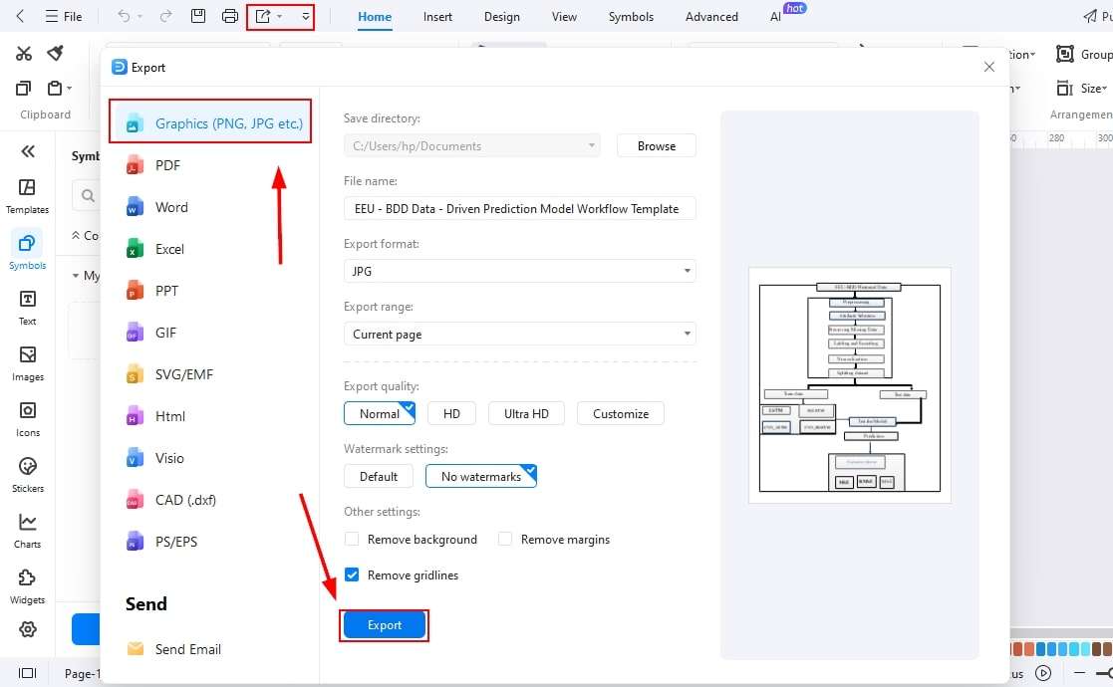Click the Export button

click(384, 624)
